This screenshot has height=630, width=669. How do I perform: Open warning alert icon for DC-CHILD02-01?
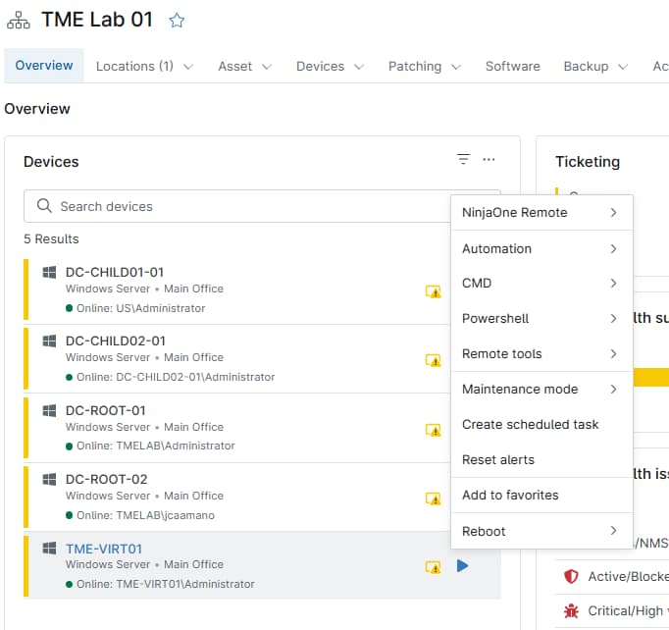click(433, 361)
